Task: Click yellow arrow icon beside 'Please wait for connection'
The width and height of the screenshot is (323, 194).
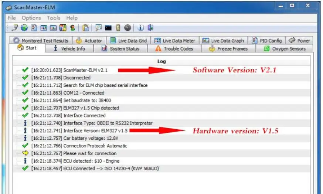Action: pos(25,153)
